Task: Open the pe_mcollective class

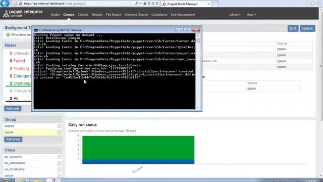Action: click(15, 169)
